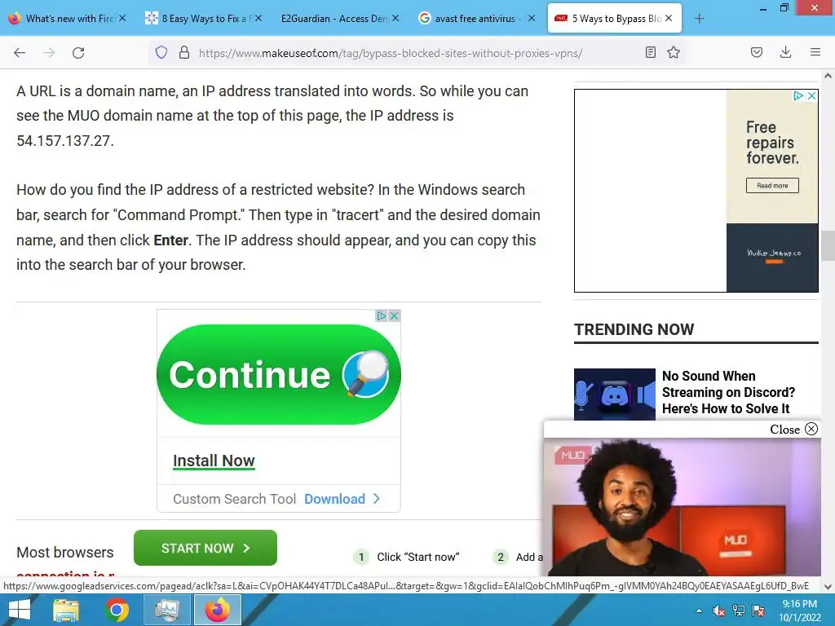Image resolution: width=835 pixels, height=626 pixels.
Task: Click the 'Install Now' link
Action: [x=214, y=461]
